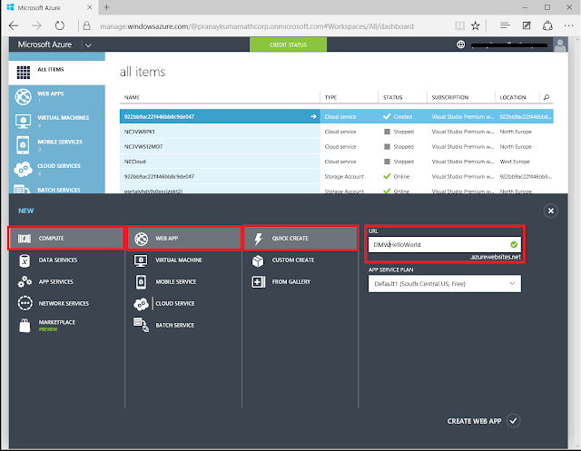Select the Compute icon in New panel
The width and height of the screenshot is (581, 451).
point(25,239)
